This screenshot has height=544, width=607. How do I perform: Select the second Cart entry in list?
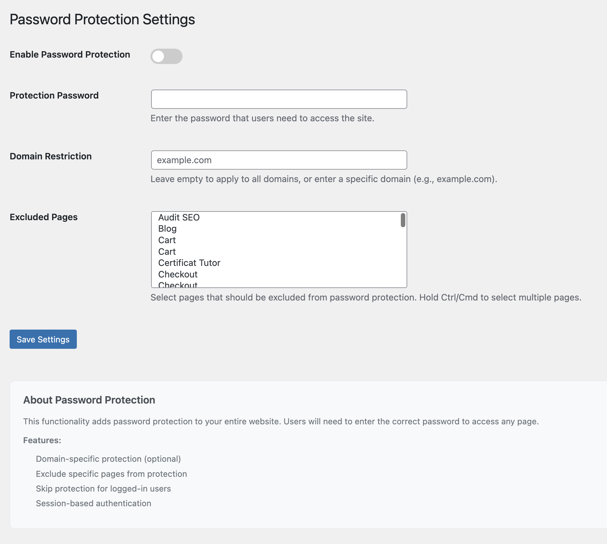pyautogui.click(x=167, y=252)
